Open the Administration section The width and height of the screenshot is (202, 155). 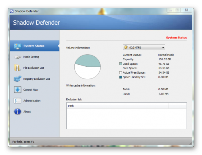pyautogui.click(x=34, y=101)
